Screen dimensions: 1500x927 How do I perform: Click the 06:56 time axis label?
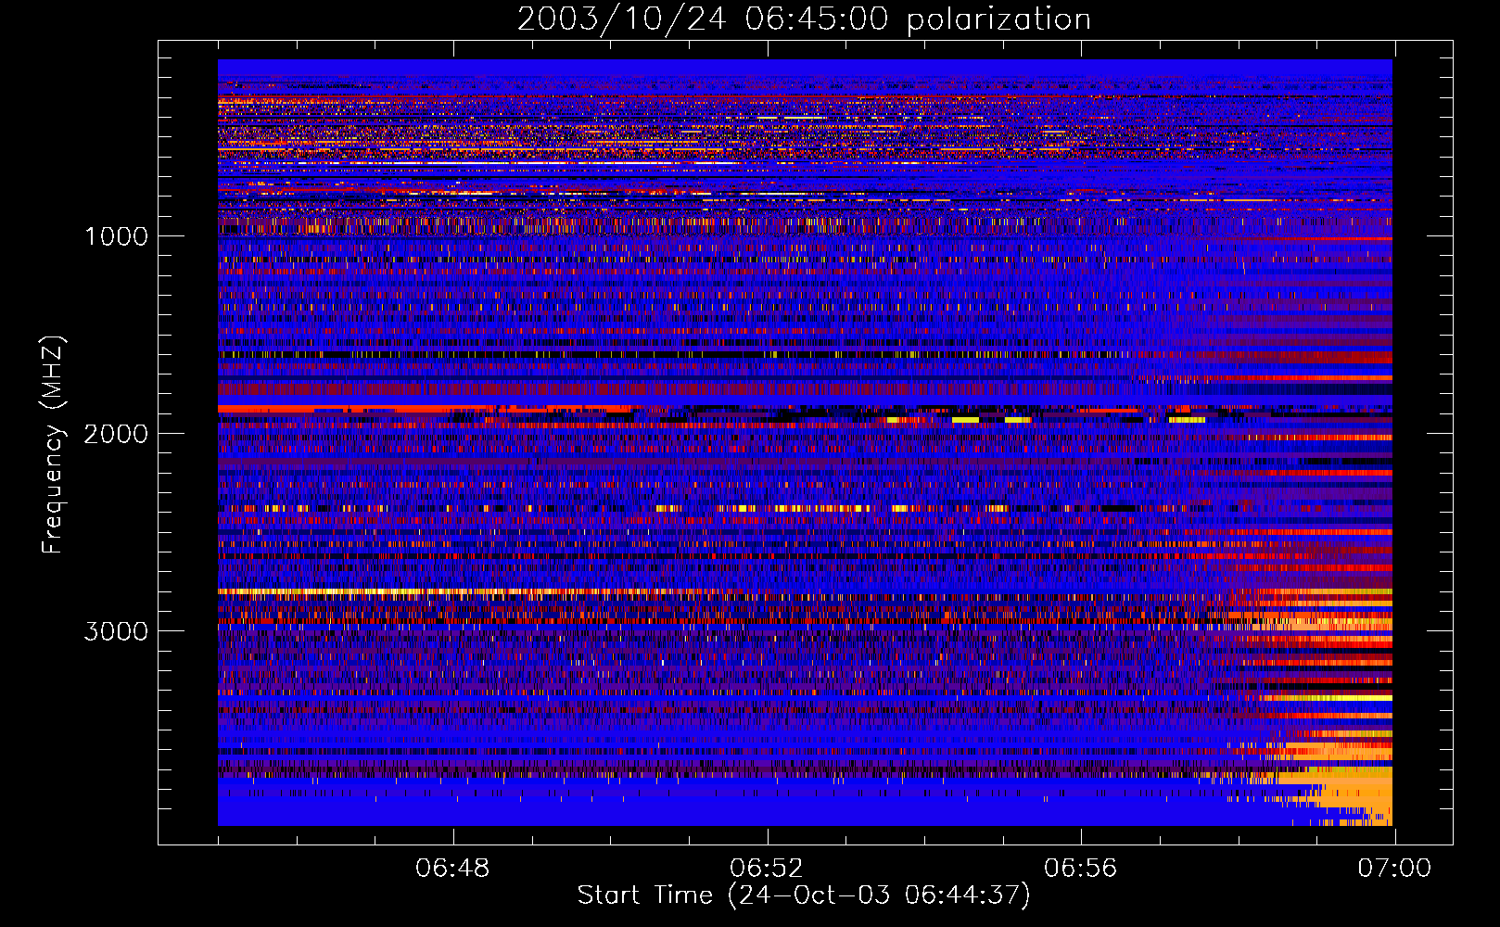coord(1081,869)
